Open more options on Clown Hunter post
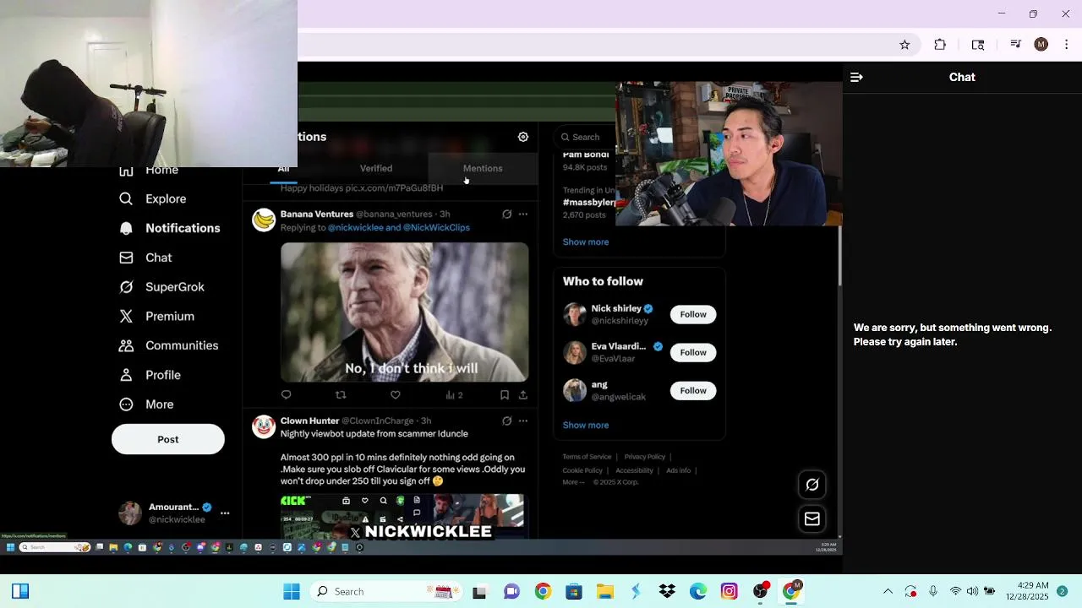Viewport: 1082px width, 608px height. (523, 421)
